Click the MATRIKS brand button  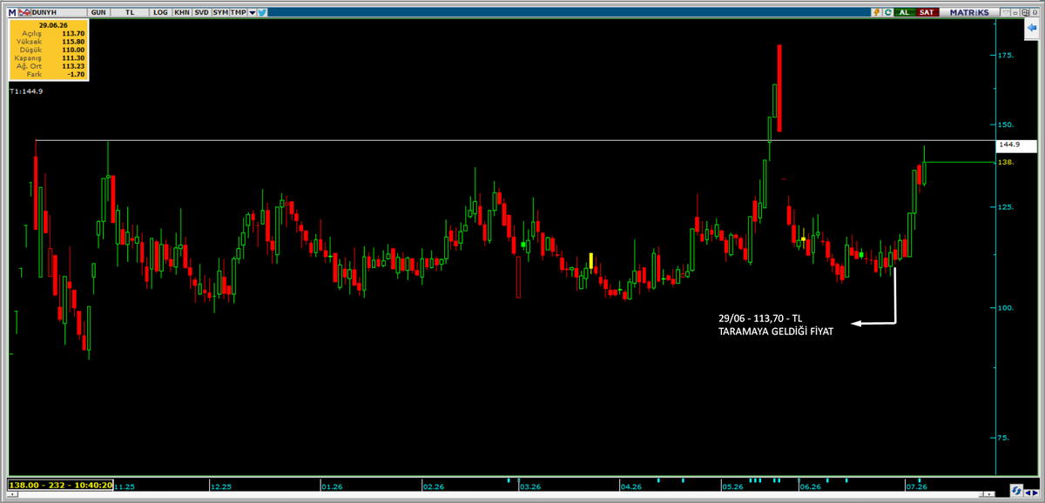969,12
